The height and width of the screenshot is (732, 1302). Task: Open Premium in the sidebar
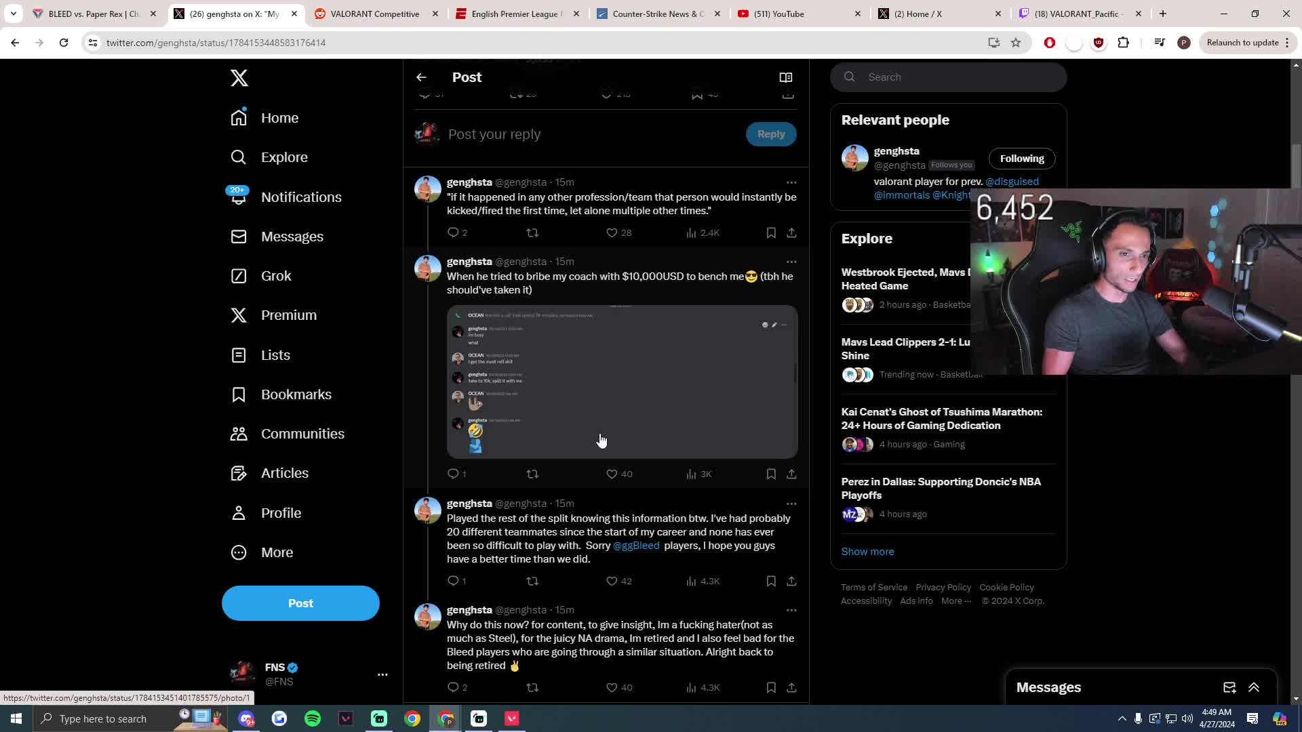(274, 315)
